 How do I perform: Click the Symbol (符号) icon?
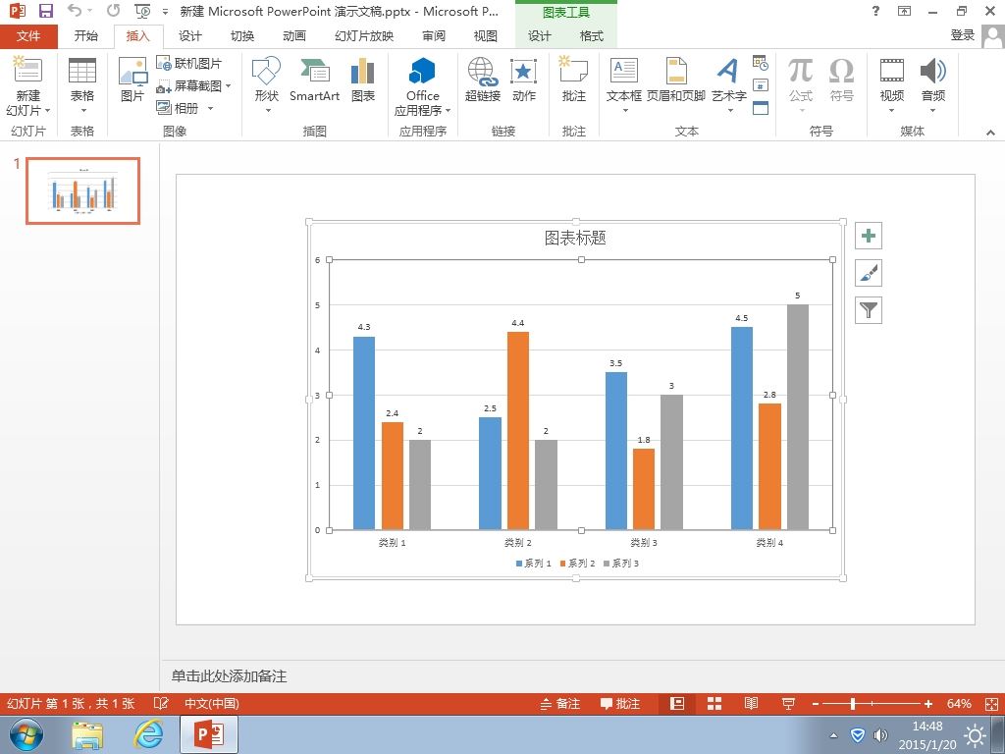[x=841, y=71]
